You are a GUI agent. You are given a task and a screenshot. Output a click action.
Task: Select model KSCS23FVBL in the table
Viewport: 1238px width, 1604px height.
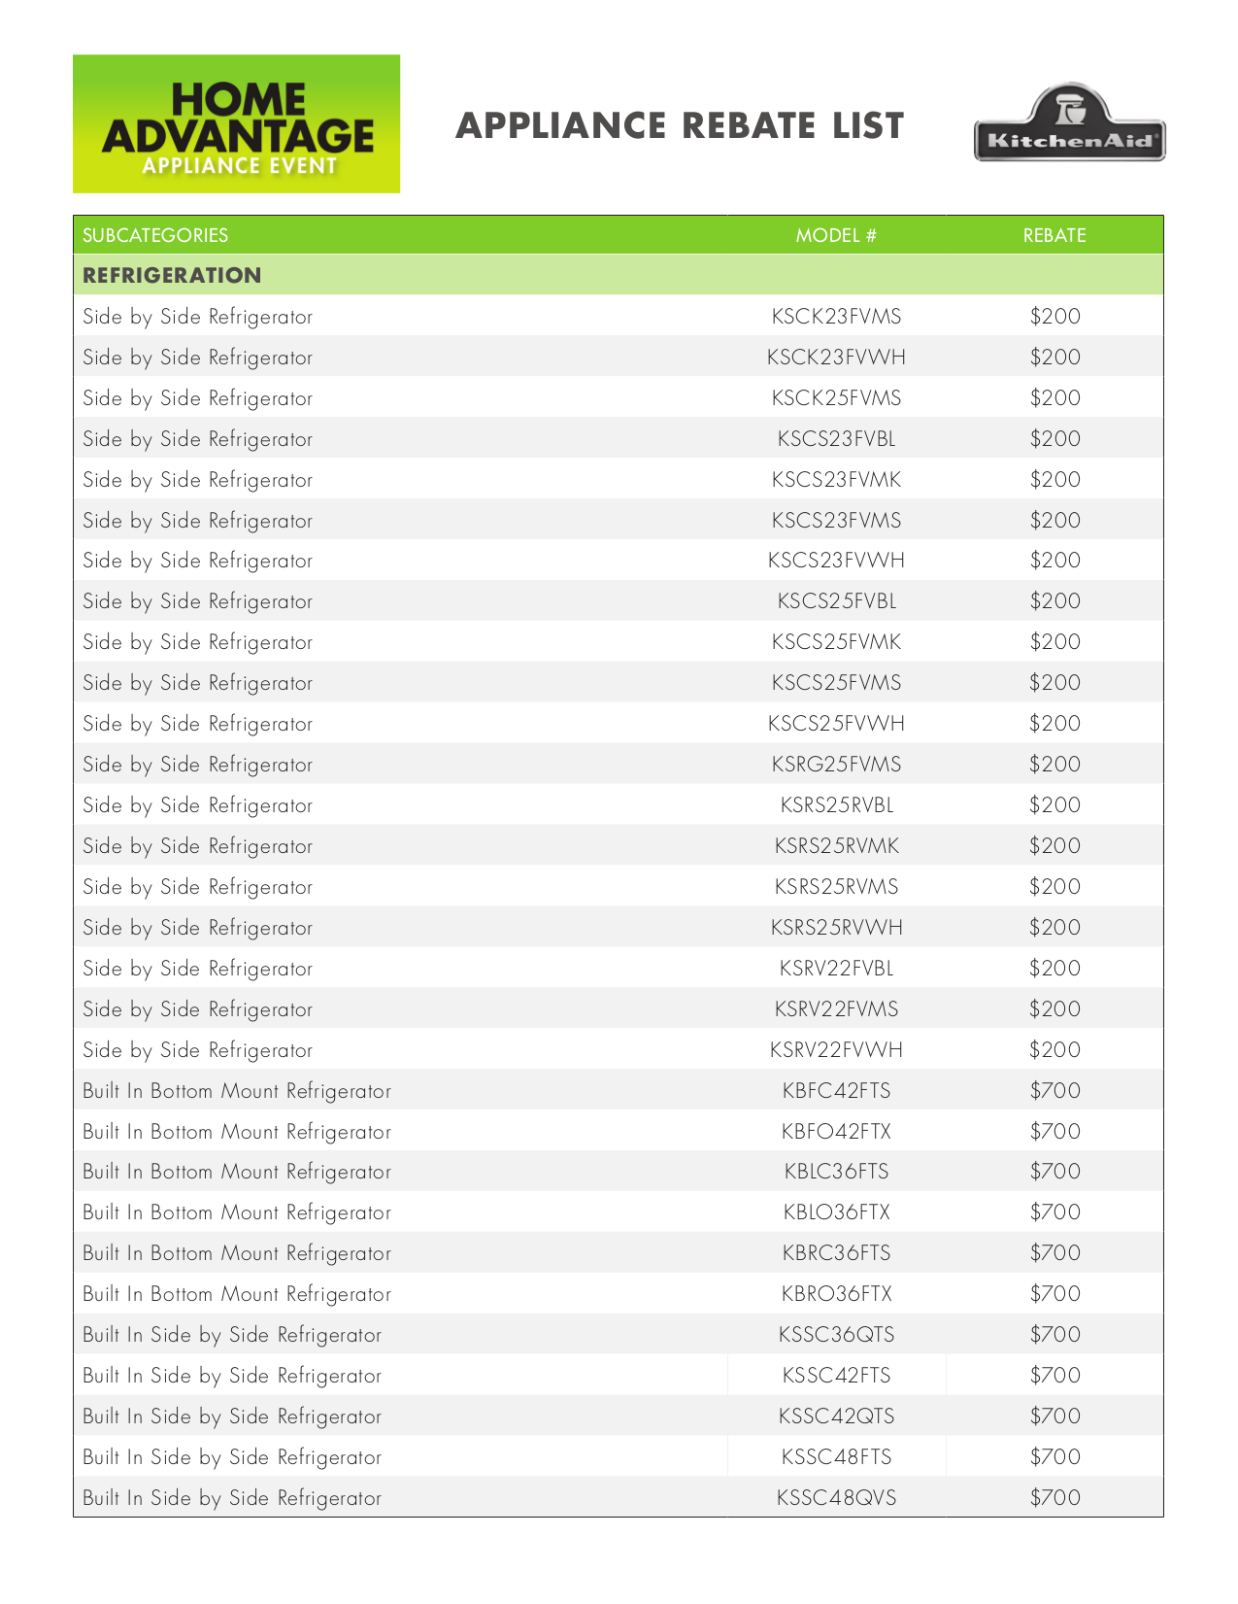click(836, 439)
